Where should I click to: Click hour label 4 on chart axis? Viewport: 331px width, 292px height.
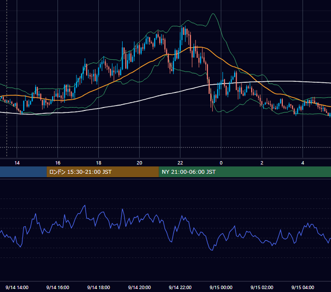coord(303,163)
